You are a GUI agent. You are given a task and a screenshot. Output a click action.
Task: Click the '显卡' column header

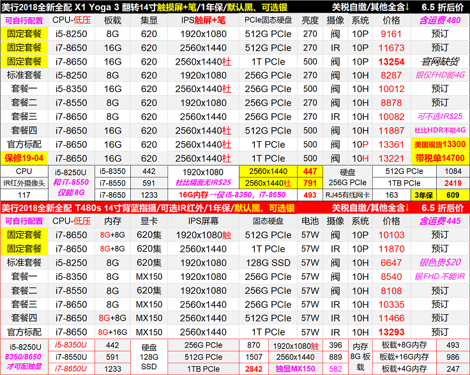click(149, 221)
